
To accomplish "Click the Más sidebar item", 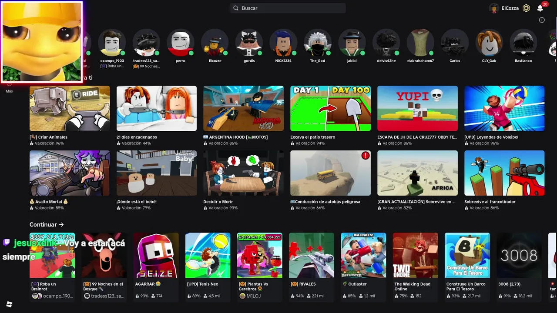I will click(x=9, y=88).
